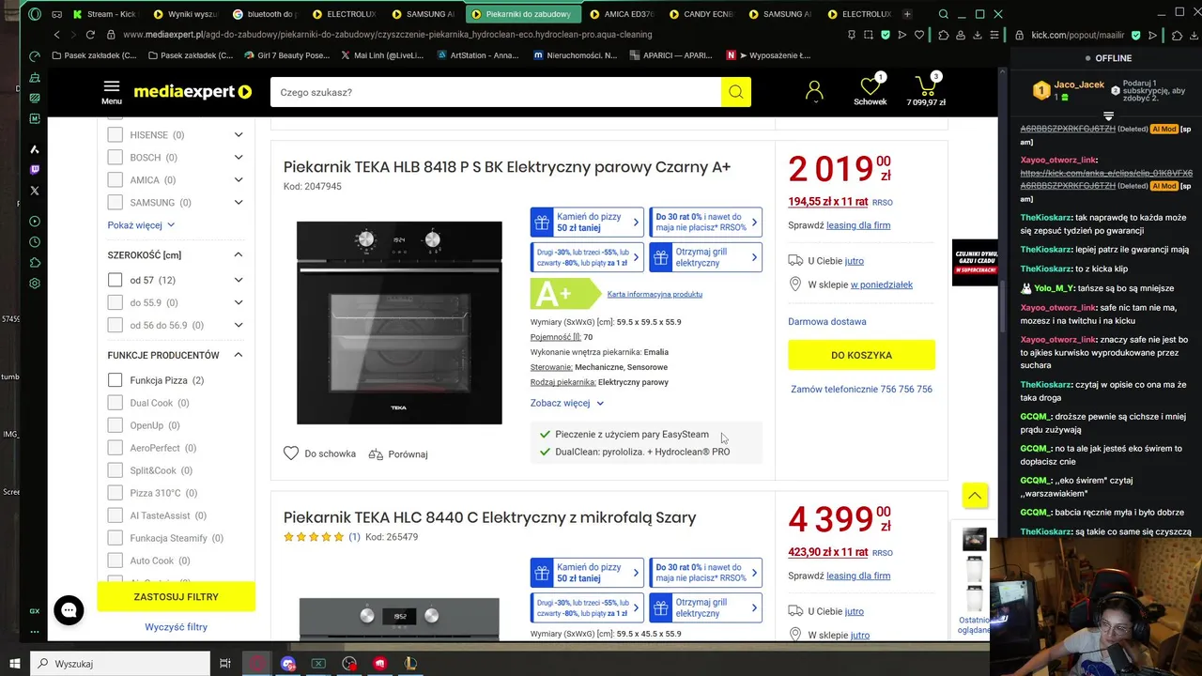The height and width of the screenshot is (676, 1202).
Task: Check the width 'od 57 (12)' checkbox
Action: pos(115,280)
